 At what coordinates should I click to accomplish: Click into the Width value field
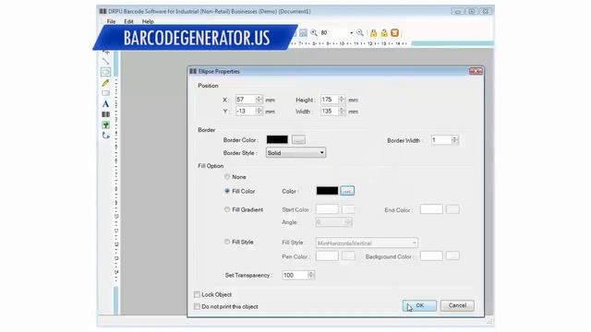(330, 111)
